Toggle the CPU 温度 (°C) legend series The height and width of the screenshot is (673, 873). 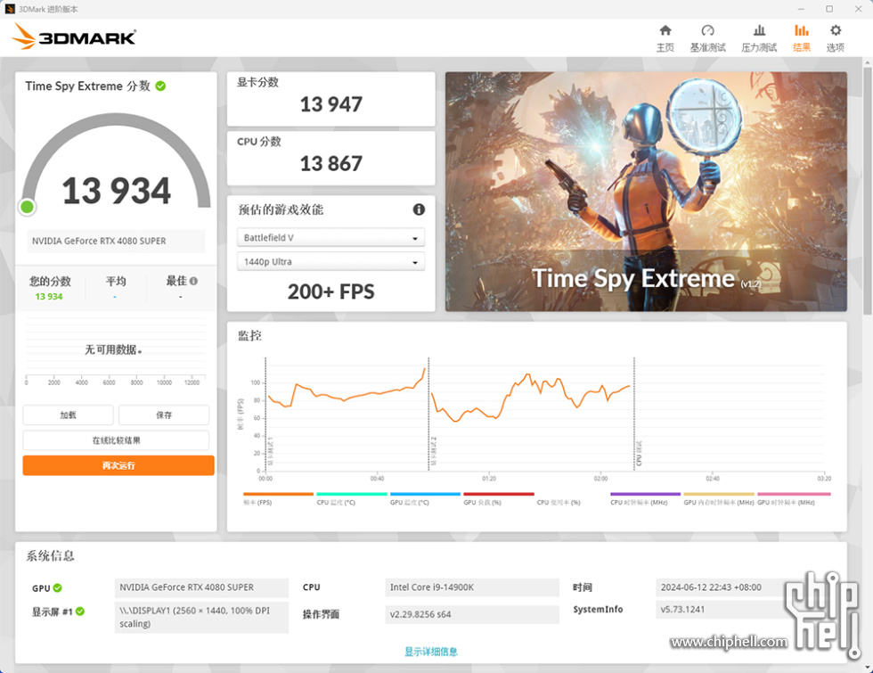pos(352,498)
